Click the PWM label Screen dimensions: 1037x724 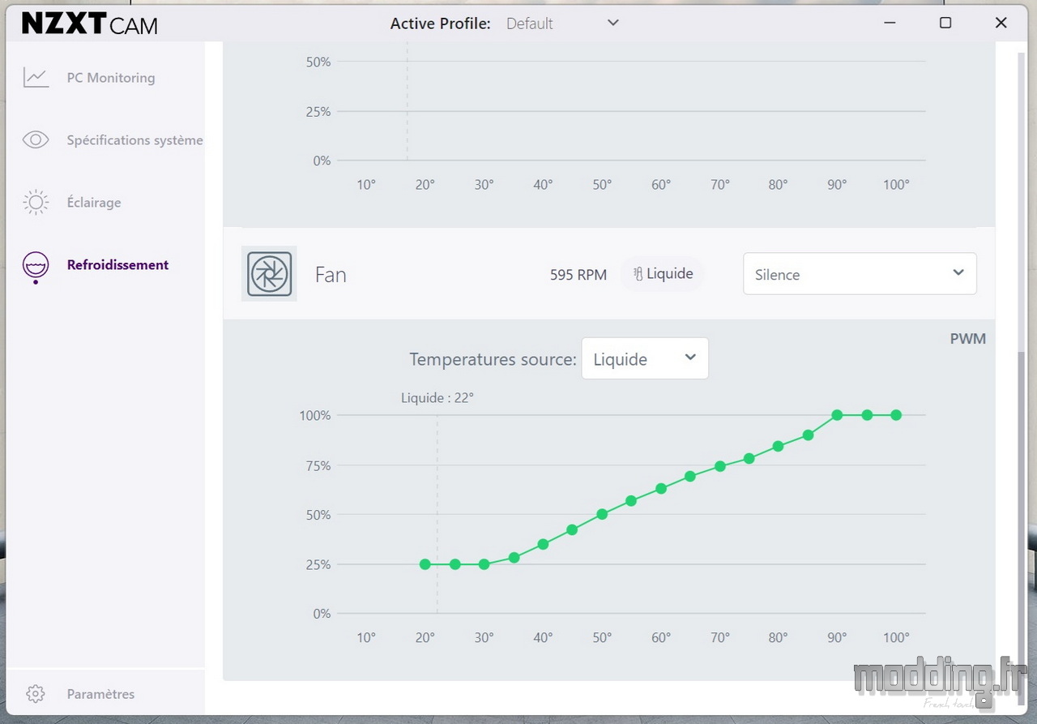point(968,339)
